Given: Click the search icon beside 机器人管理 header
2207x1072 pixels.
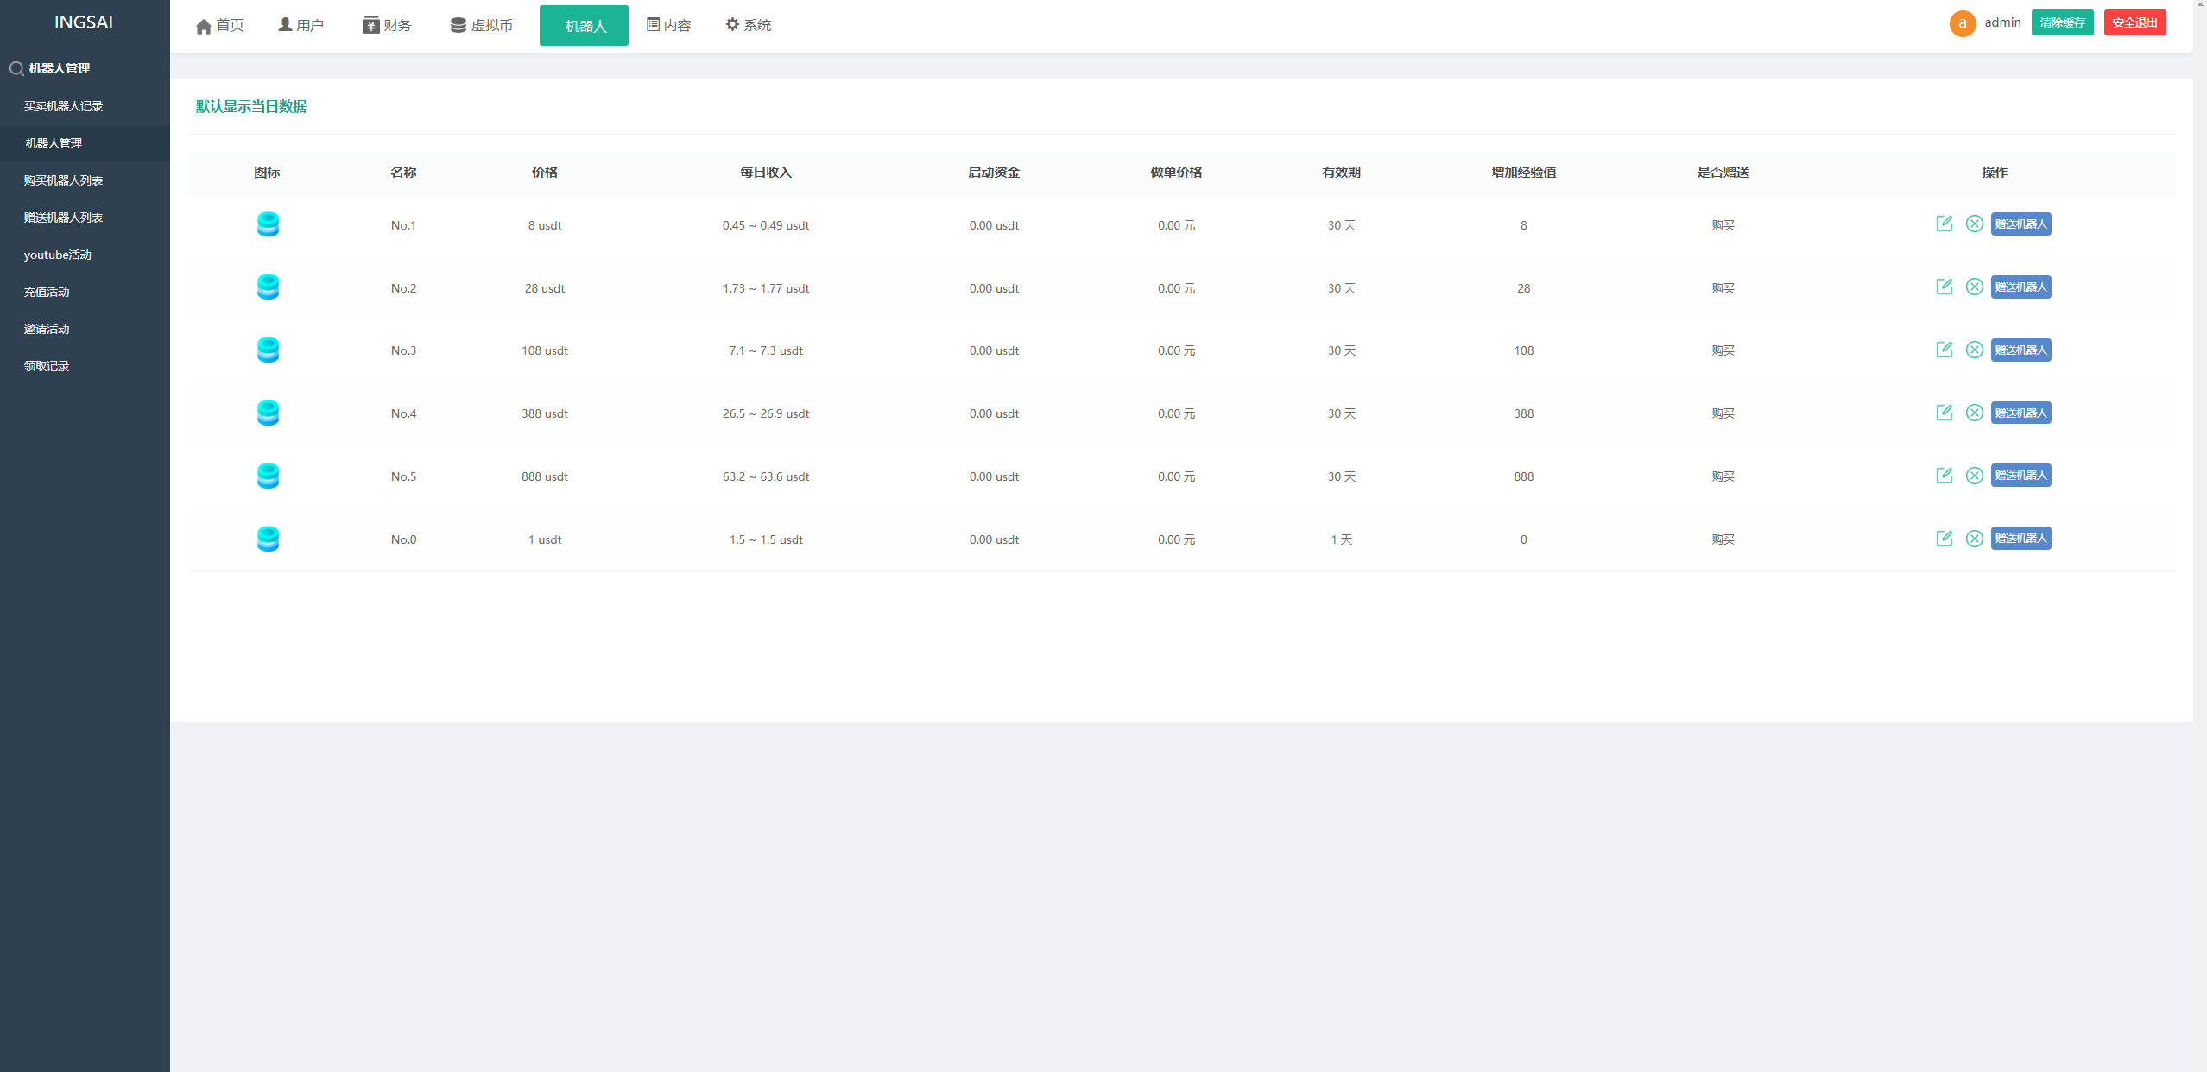Looking at the screenshot, I should (16, 68).
